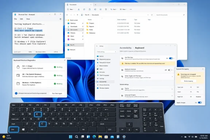The height and width of the screenshot is (140, 210).
Task: Click the Cut icon in File Explorer toolbar
Action: click(79, 9)
